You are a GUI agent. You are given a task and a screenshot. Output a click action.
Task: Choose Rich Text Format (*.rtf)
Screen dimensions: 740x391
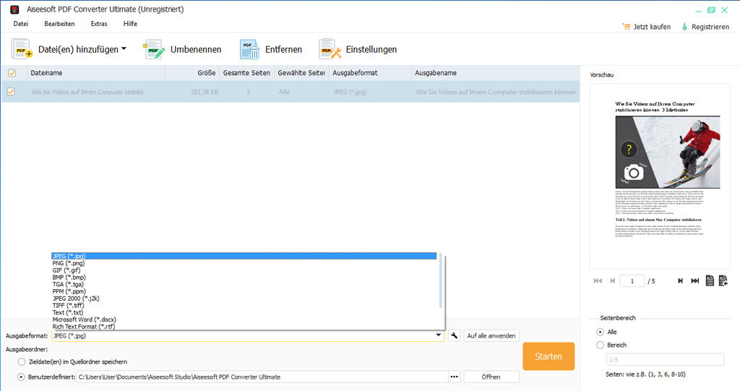244,326
